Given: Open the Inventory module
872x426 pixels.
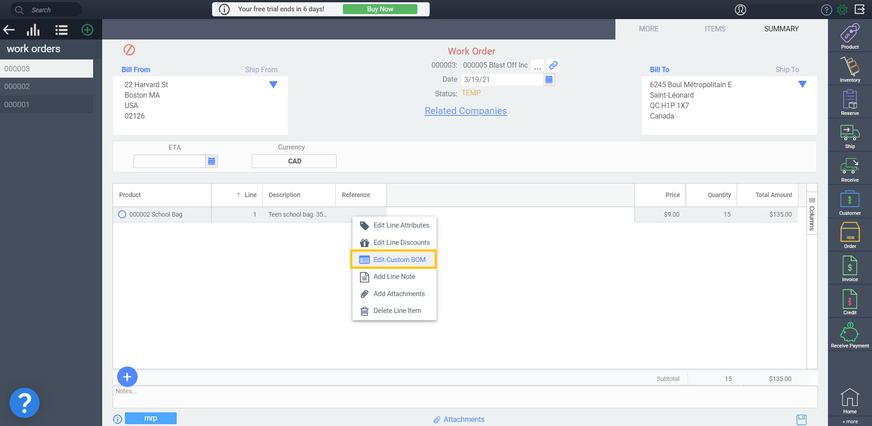Looking at the screenshot, I should click(x=850, y=69).
